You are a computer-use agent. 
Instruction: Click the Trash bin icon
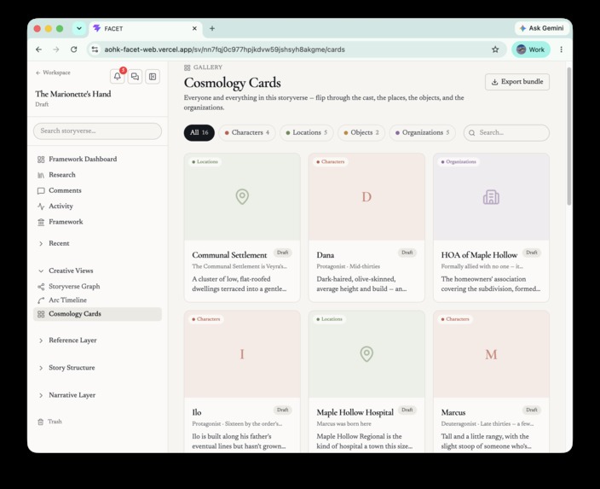41,422
